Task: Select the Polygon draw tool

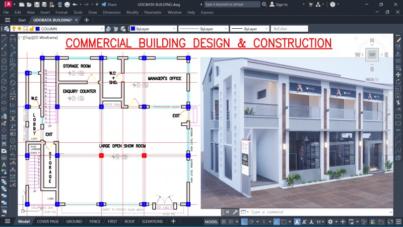Action: click(4, 61)
